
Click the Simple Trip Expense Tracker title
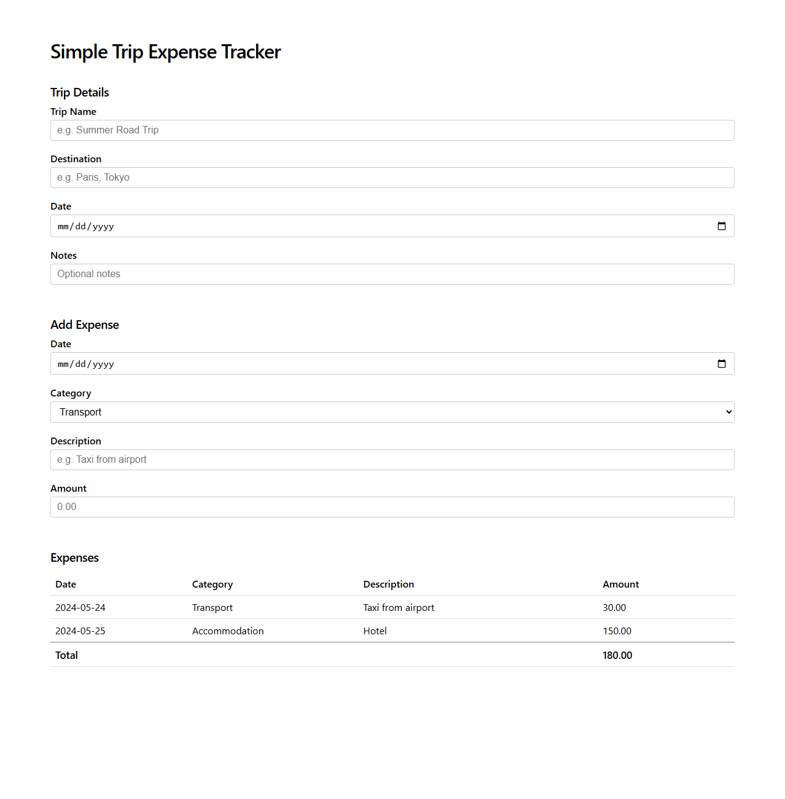pyautogui.click(x=165, y=52)
